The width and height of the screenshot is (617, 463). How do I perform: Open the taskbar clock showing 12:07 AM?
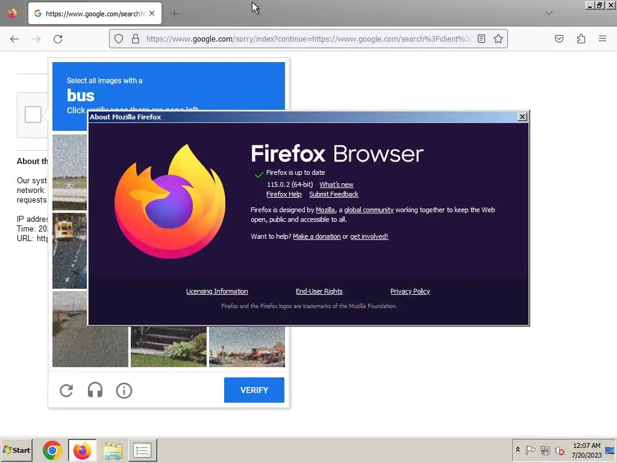point(586,450)
